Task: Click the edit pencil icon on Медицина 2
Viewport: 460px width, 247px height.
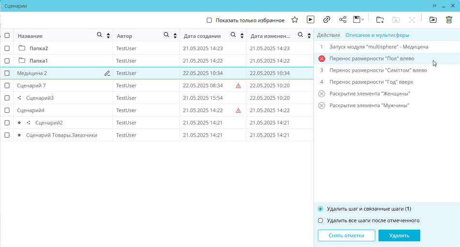Action: click(x=107, y=73)
